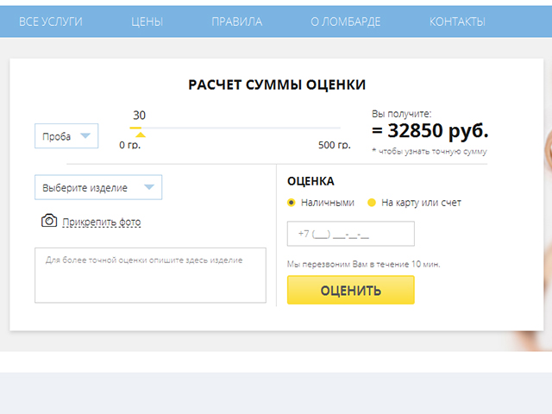Open the О ЛОМБАРДЕ section
This screenshot has width=552, height=414.
click(x=345, y=22)
